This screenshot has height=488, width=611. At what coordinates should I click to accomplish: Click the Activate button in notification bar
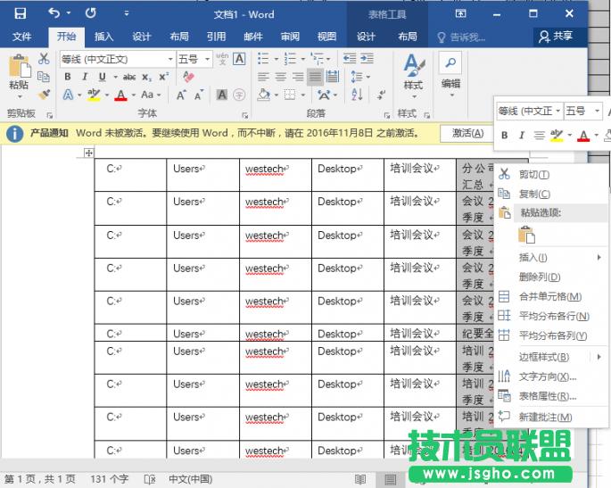pos(468,133)
